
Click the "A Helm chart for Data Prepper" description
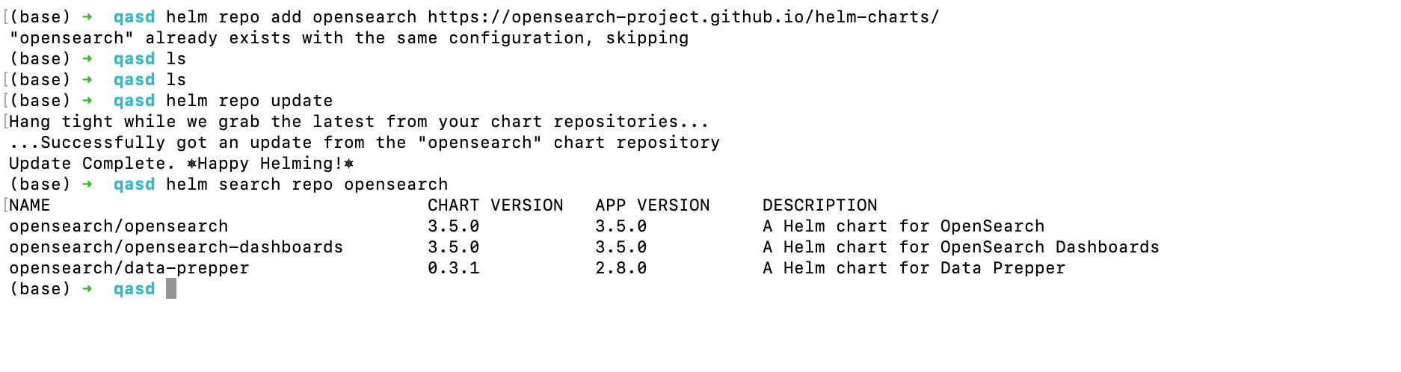pos(914,268)
